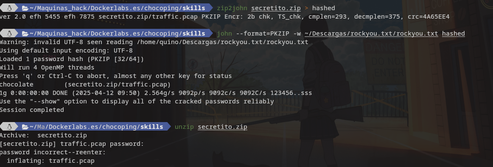Click the cracked password chocolate
The height and width of the screenshot is (167, 493).
tap(17, 84)
